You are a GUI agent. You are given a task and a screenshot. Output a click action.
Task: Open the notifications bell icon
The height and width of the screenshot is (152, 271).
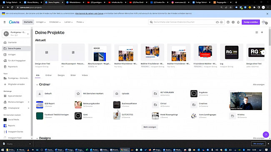tap(238, 22)
